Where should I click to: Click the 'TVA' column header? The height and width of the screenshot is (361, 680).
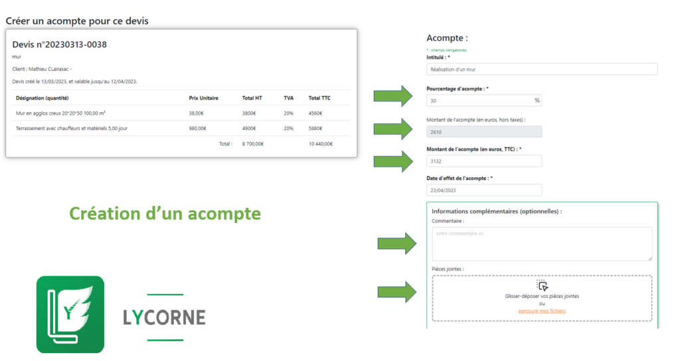click(x=288, y=98)
